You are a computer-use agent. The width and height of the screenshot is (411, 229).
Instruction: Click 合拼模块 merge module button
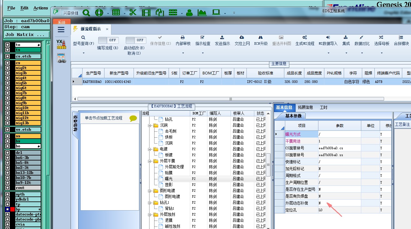401,41
